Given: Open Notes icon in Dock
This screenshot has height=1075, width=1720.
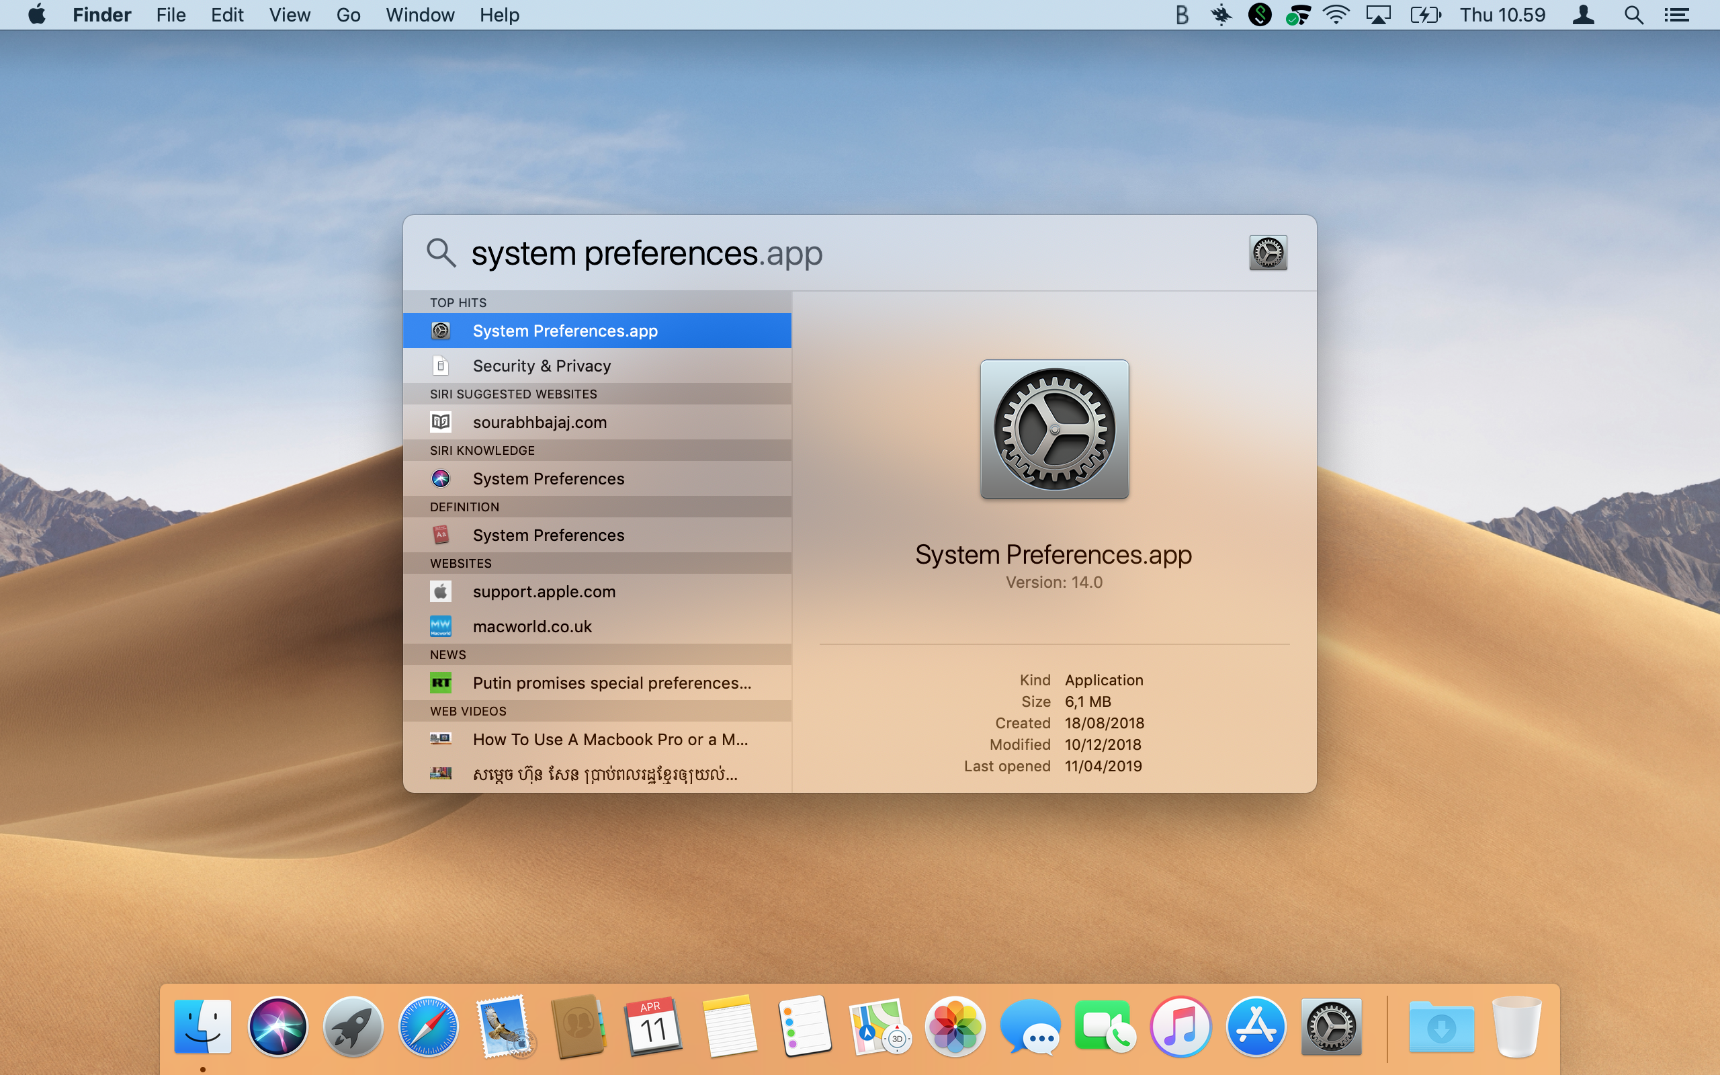Looking at the screenshot, I should [x=729, y=1027].
